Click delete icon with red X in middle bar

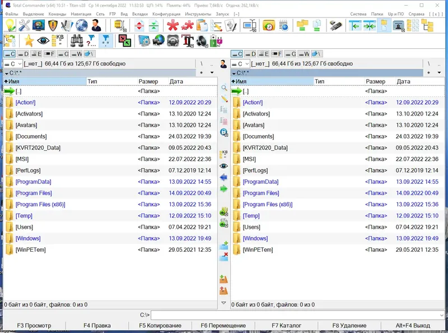tap(223, 256)
